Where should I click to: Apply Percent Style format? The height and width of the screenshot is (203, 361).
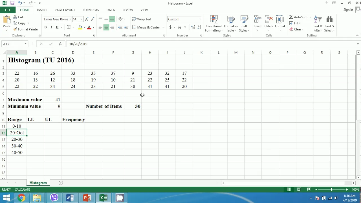pyautogui.click(x=179, y=27)
